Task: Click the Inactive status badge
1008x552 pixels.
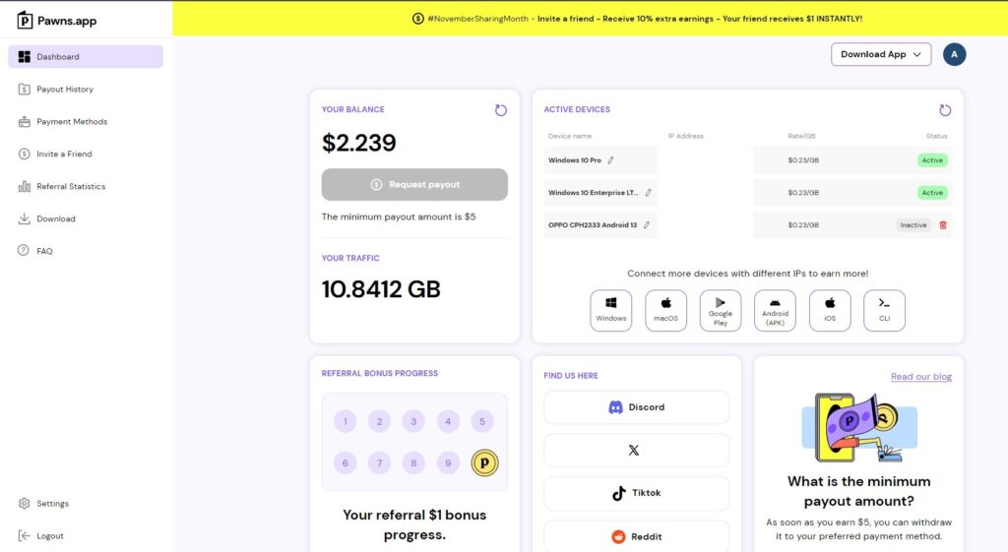Action: point(913,225)
